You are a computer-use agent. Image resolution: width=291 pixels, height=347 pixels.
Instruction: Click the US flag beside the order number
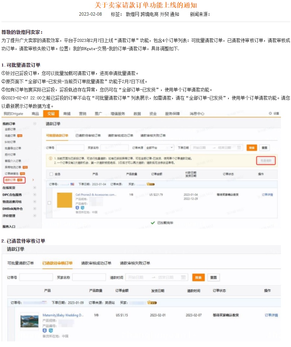tap(72, 184)
